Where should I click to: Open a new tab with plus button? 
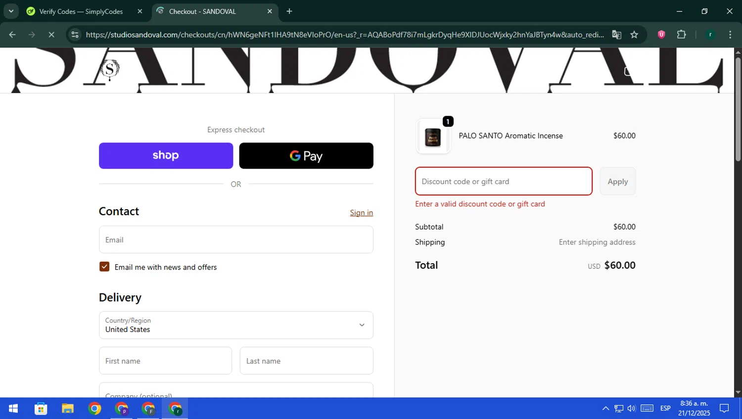(289, 11)
